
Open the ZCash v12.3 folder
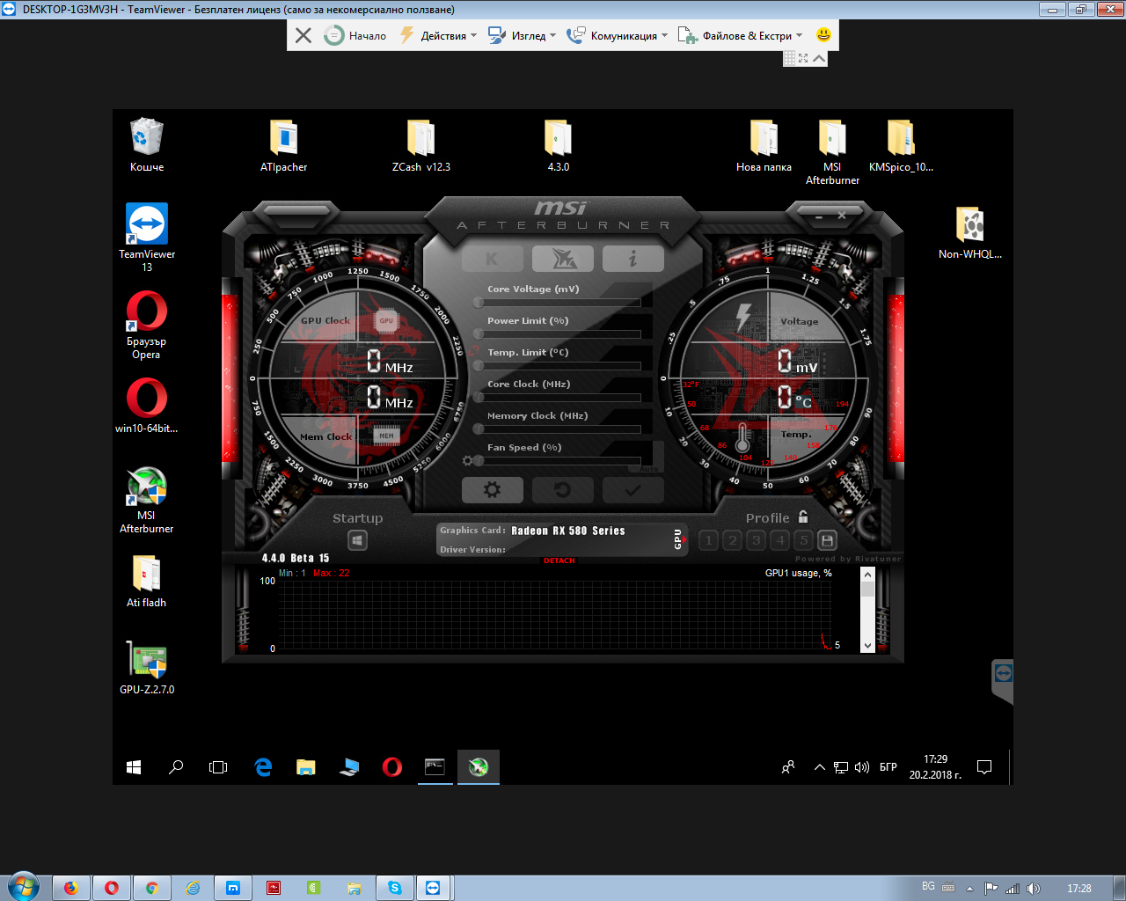pyautogui.click(x=420, y=145)
